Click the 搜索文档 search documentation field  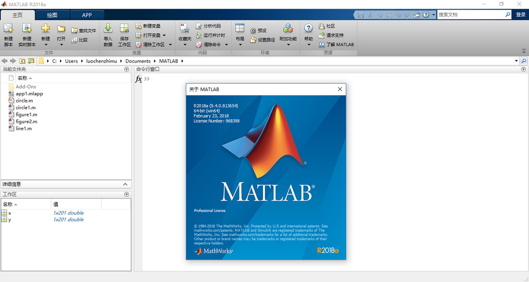(x=471, y=14)
